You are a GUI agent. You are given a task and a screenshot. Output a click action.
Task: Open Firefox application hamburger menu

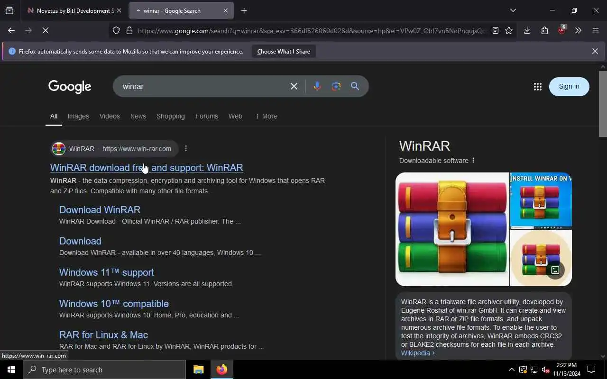pyautogui.click(x=596, y=30)
